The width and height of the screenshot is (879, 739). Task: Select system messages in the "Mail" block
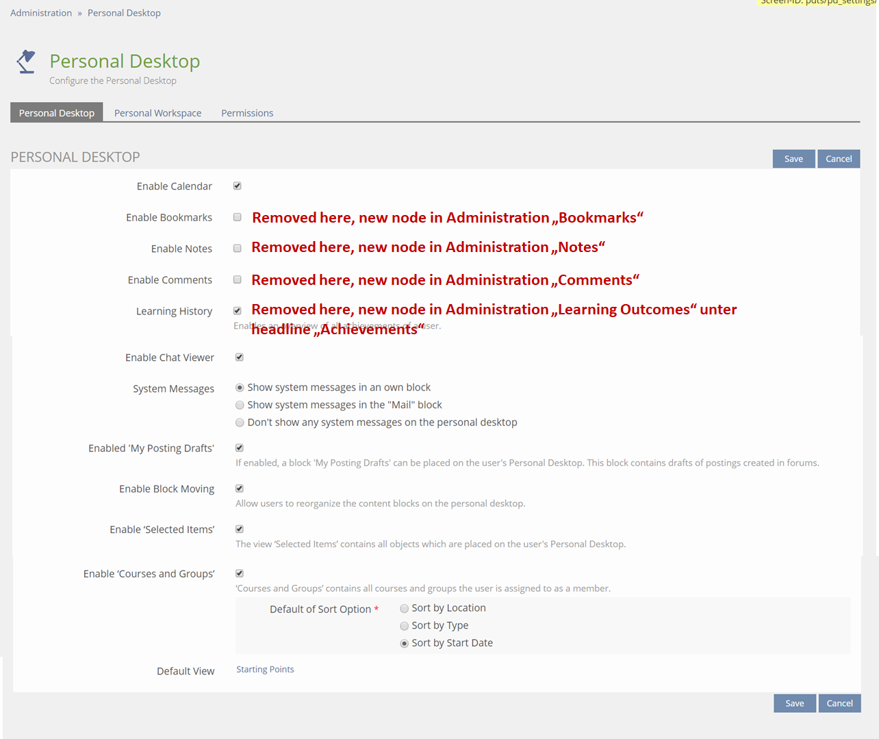240,405
